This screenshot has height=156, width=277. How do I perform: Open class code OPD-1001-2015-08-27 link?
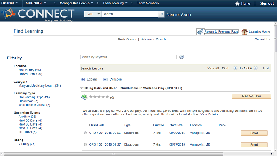click(105, 144)
